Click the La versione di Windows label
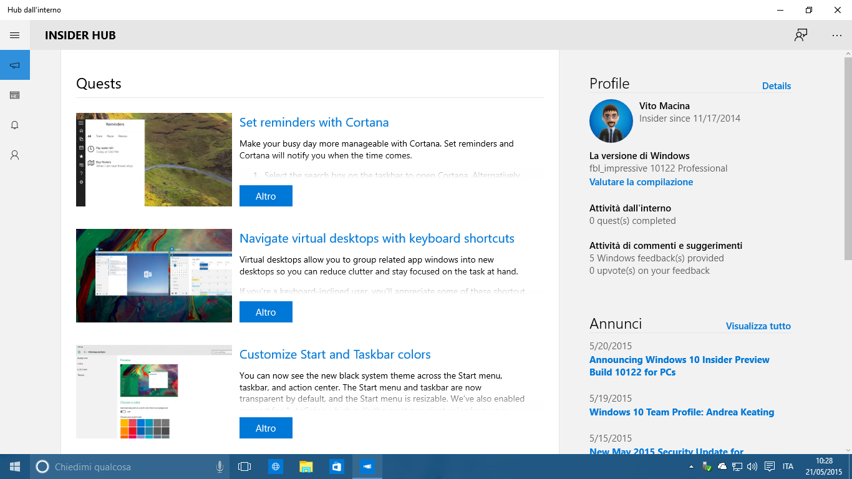The image size is (852, 479). click(x=639, y=156)
